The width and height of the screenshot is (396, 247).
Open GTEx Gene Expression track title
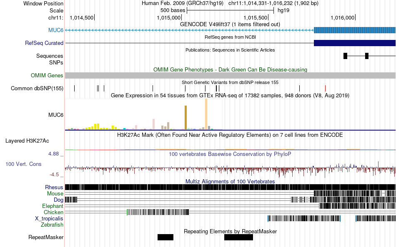pos(230,96)
